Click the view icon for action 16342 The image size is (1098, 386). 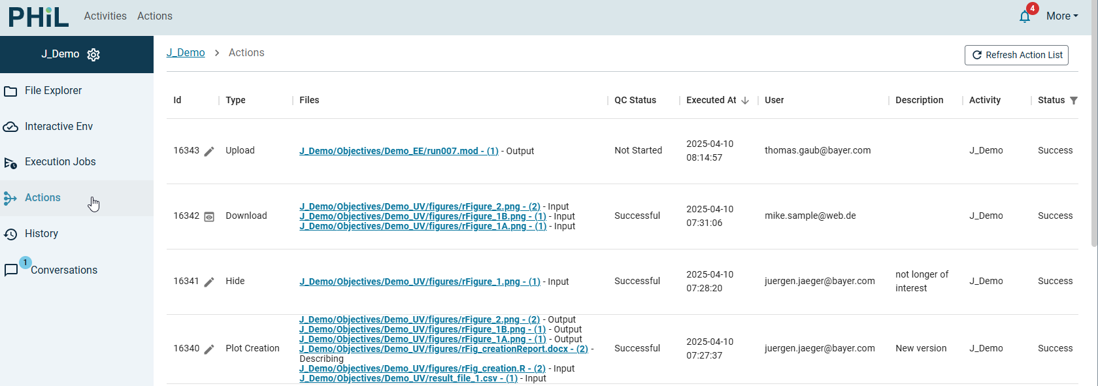pyautogui.click(x=209, y=217)
